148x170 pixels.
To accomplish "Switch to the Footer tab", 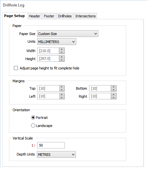I will pos(49,16).
